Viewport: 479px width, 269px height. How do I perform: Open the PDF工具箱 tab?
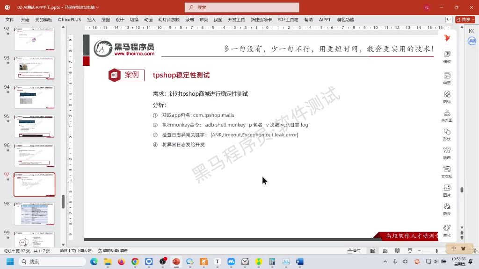(288, 20)
